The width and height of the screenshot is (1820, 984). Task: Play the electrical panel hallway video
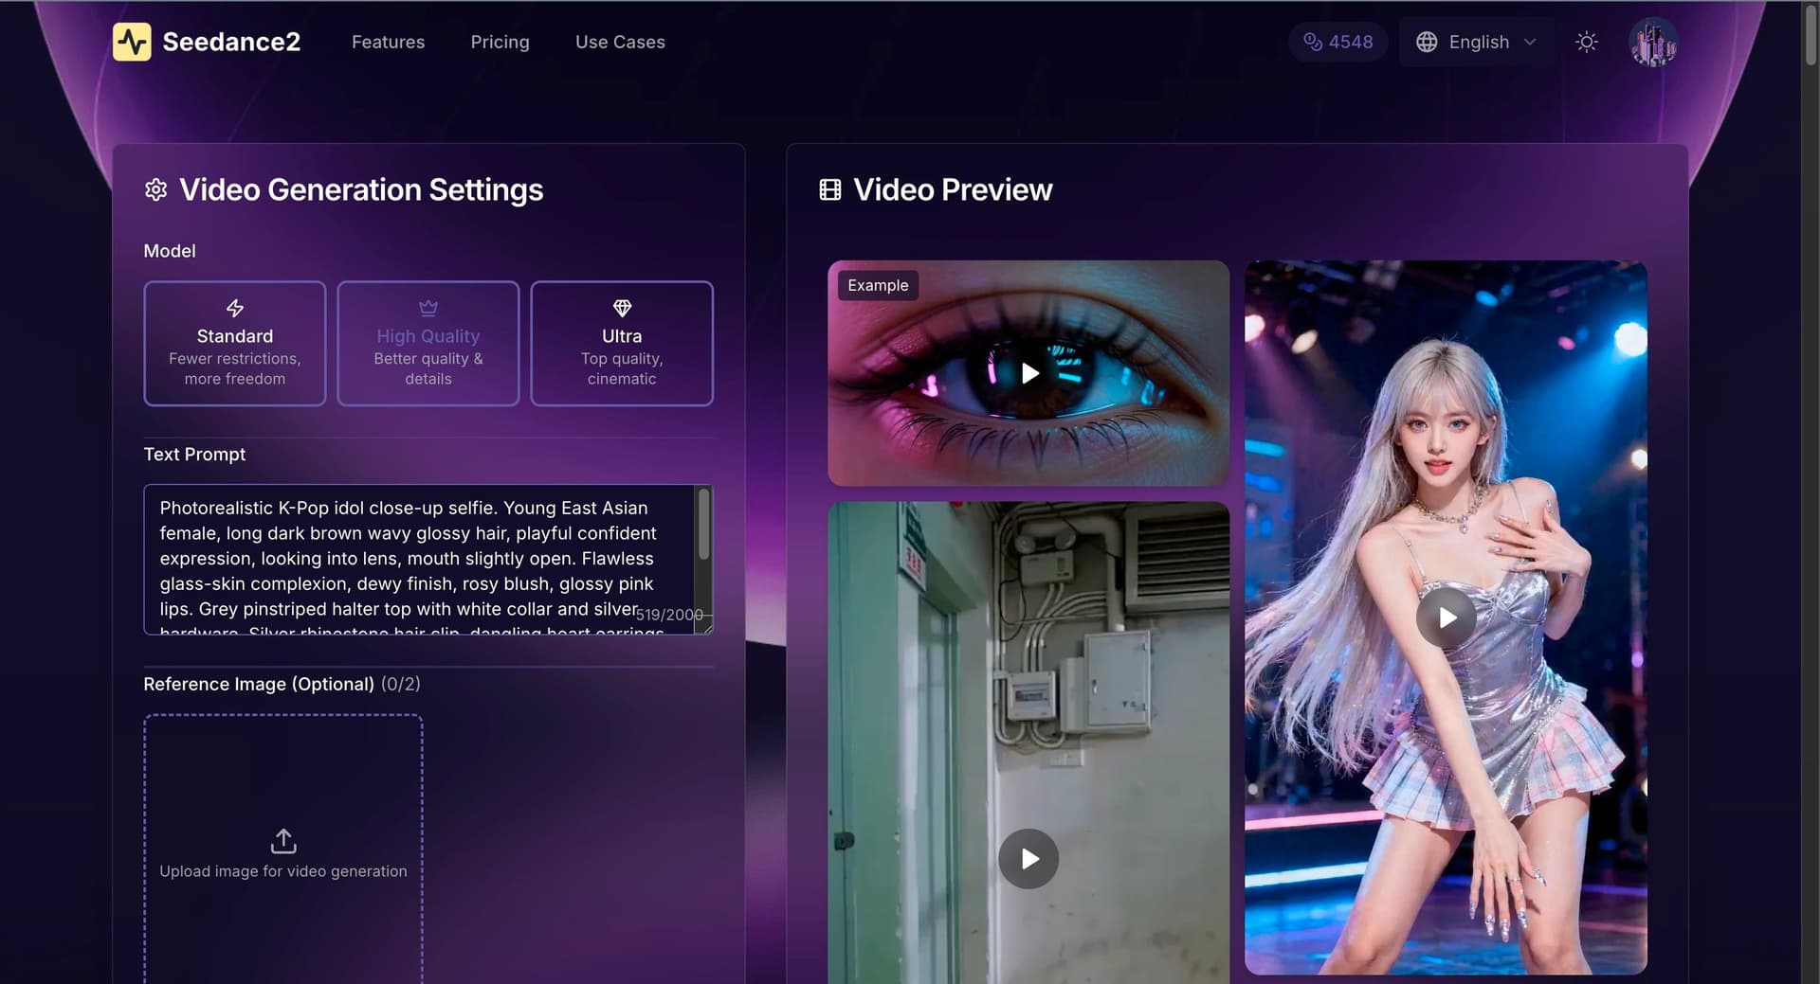point(1028,859)
